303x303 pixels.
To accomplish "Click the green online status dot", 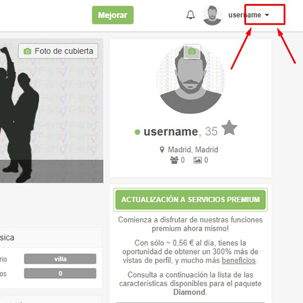I will 138,132.
